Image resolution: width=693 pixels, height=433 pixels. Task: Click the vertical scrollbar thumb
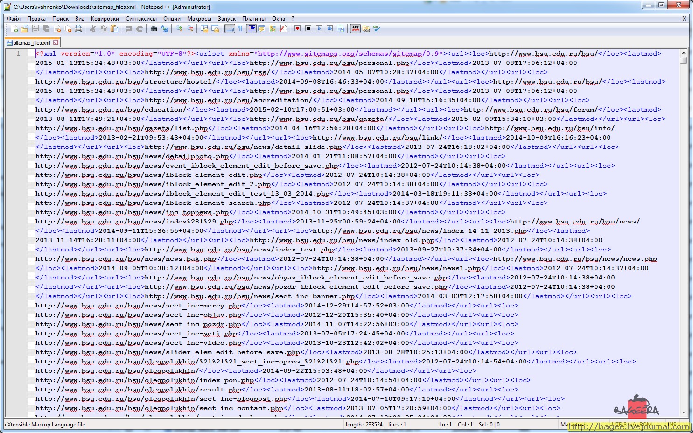tap(684, 60)
